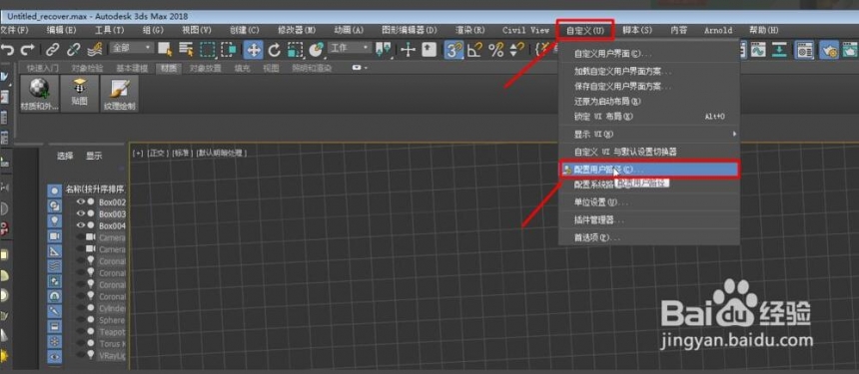Open Scene Explorer 选择 menu
This screenshot has width=859, height=374.
[x=65, y=156]
